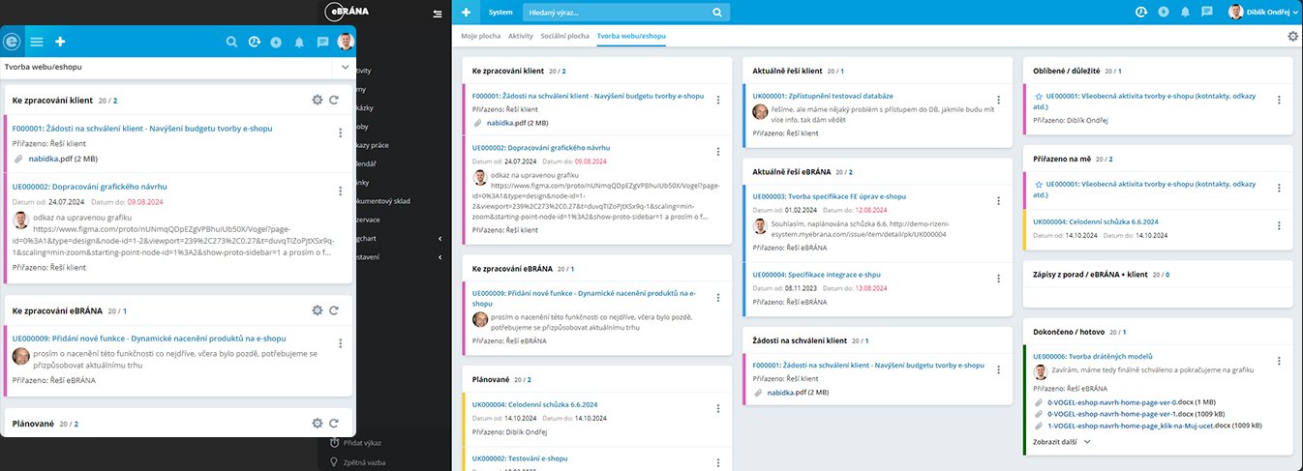Switch to the 'Sociální plocha' tab
1303x471 pixels.
(x=563, y=36)
